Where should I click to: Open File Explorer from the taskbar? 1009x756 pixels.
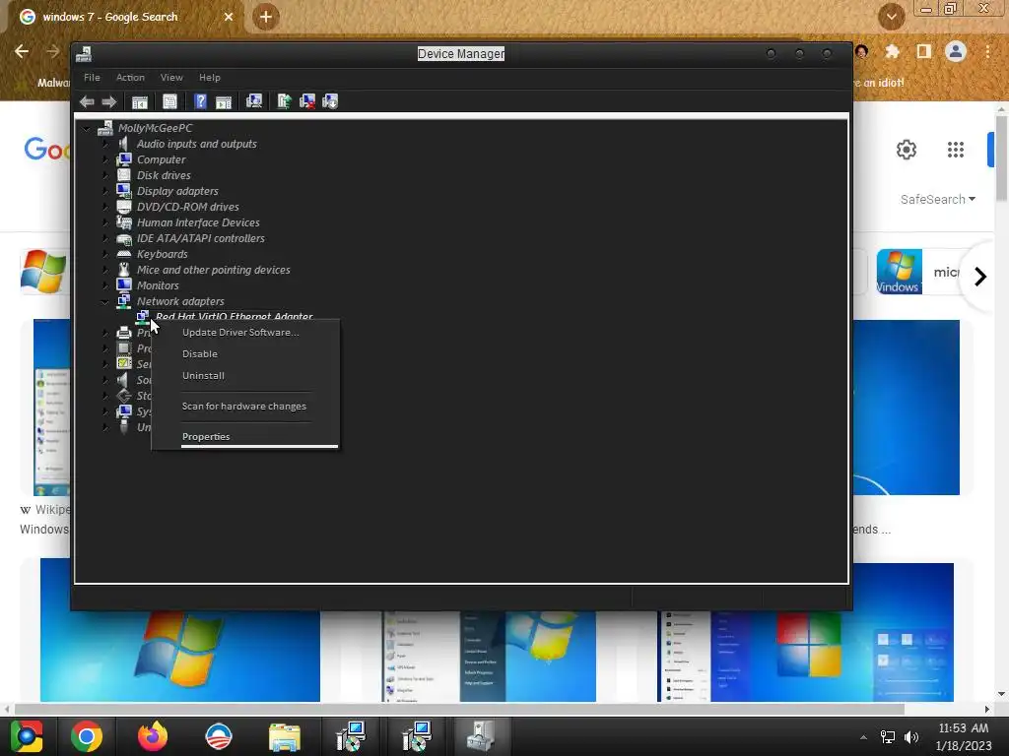[285, 736]
